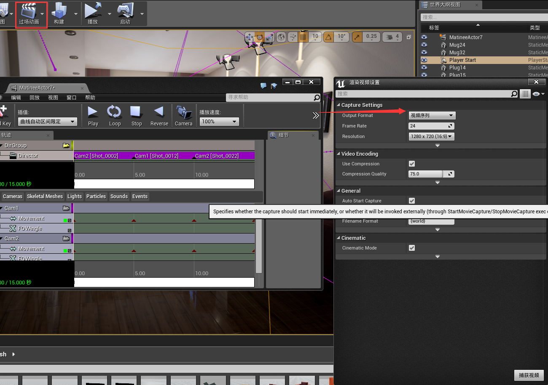Select the Sounds filter tab
This screenshot has height=385, width=548.
[119, 196]
